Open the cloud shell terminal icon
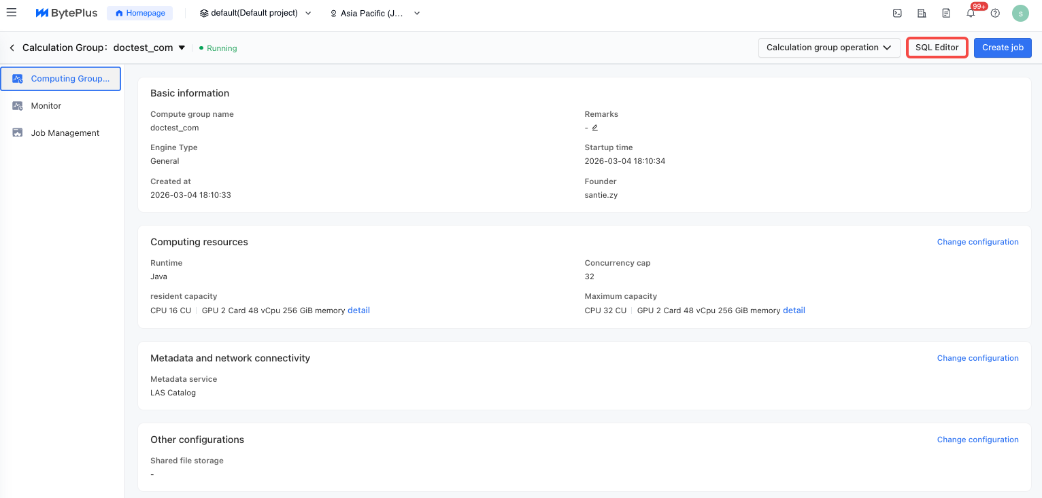 point(897,13)
